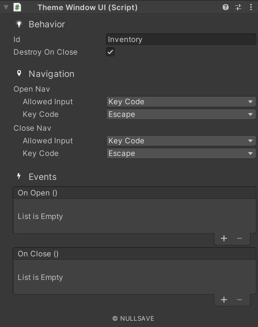Click List is Empty under On Close

point(40,277)
